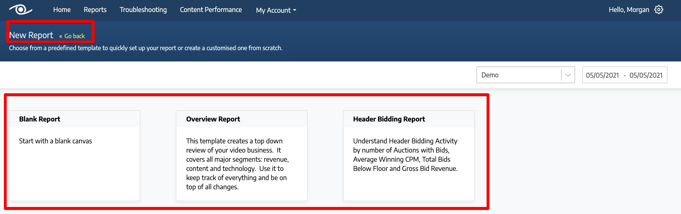Click the start date 05/05/2021 field

pos(602,75)
